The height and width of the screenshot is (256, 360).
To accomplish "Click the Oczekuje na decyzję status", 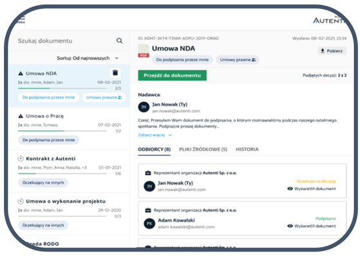I will [x=316, y=181].
